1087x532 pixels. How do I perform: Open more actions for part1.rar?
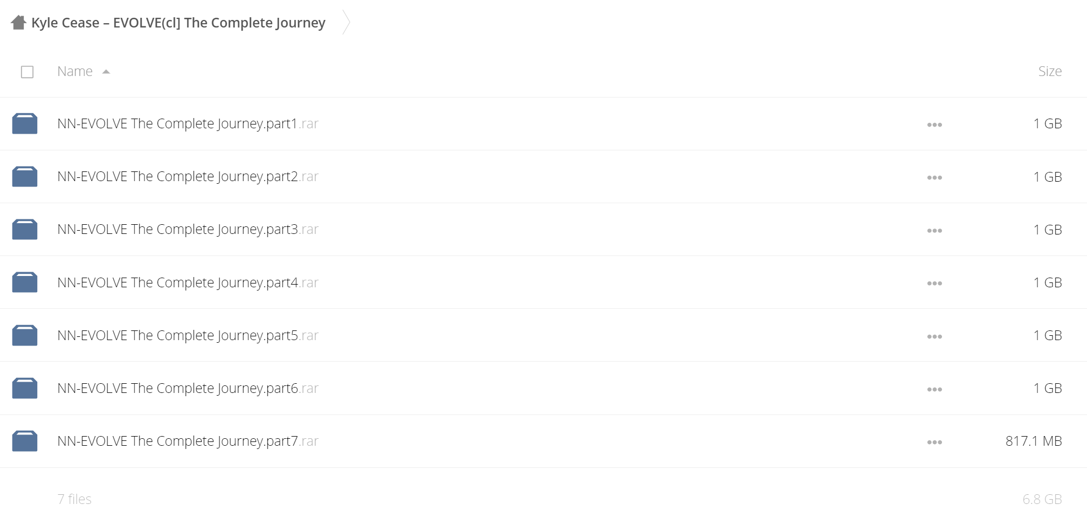[x=934, y=125]
